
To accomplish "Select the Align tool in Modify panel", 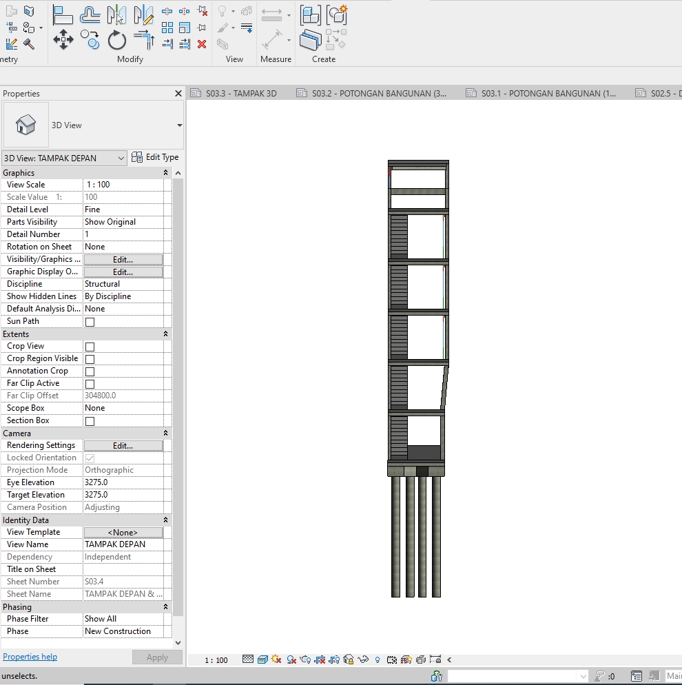I will [x=63, y=14].
